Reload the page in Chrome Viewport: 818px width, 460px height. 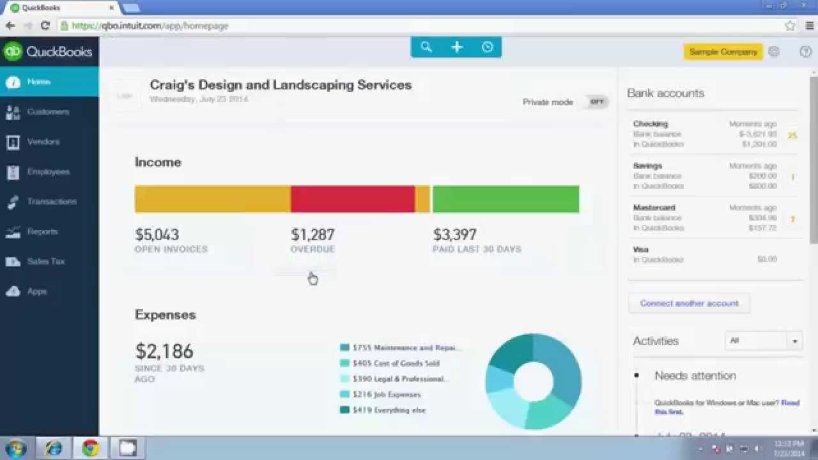[45, 26]
